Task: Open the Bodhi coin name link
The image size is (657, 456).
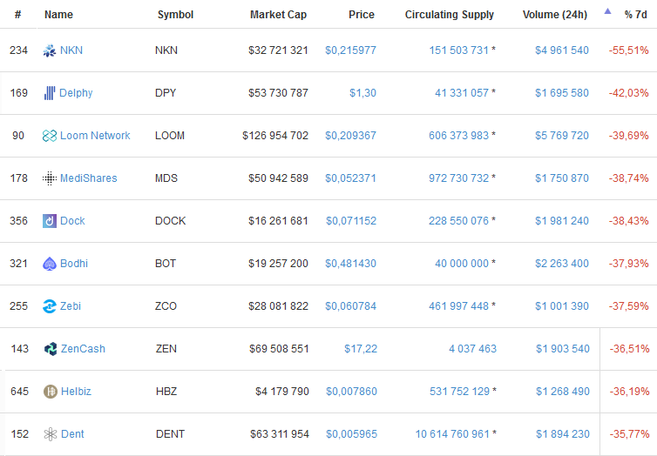Action: [74, 264]
